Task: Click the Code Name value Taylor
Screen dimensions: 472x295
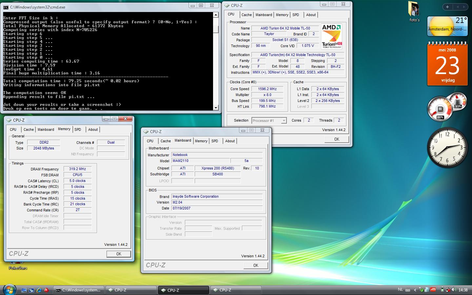Action: [269, 34]
